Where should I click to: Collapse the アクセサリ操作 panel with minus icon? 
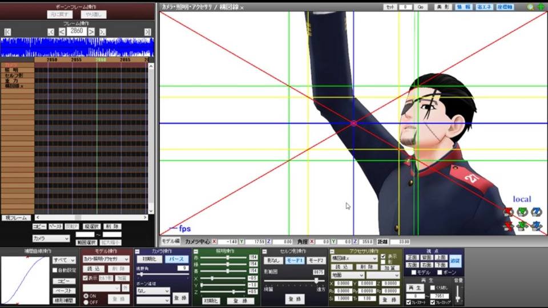coord(332,252)
